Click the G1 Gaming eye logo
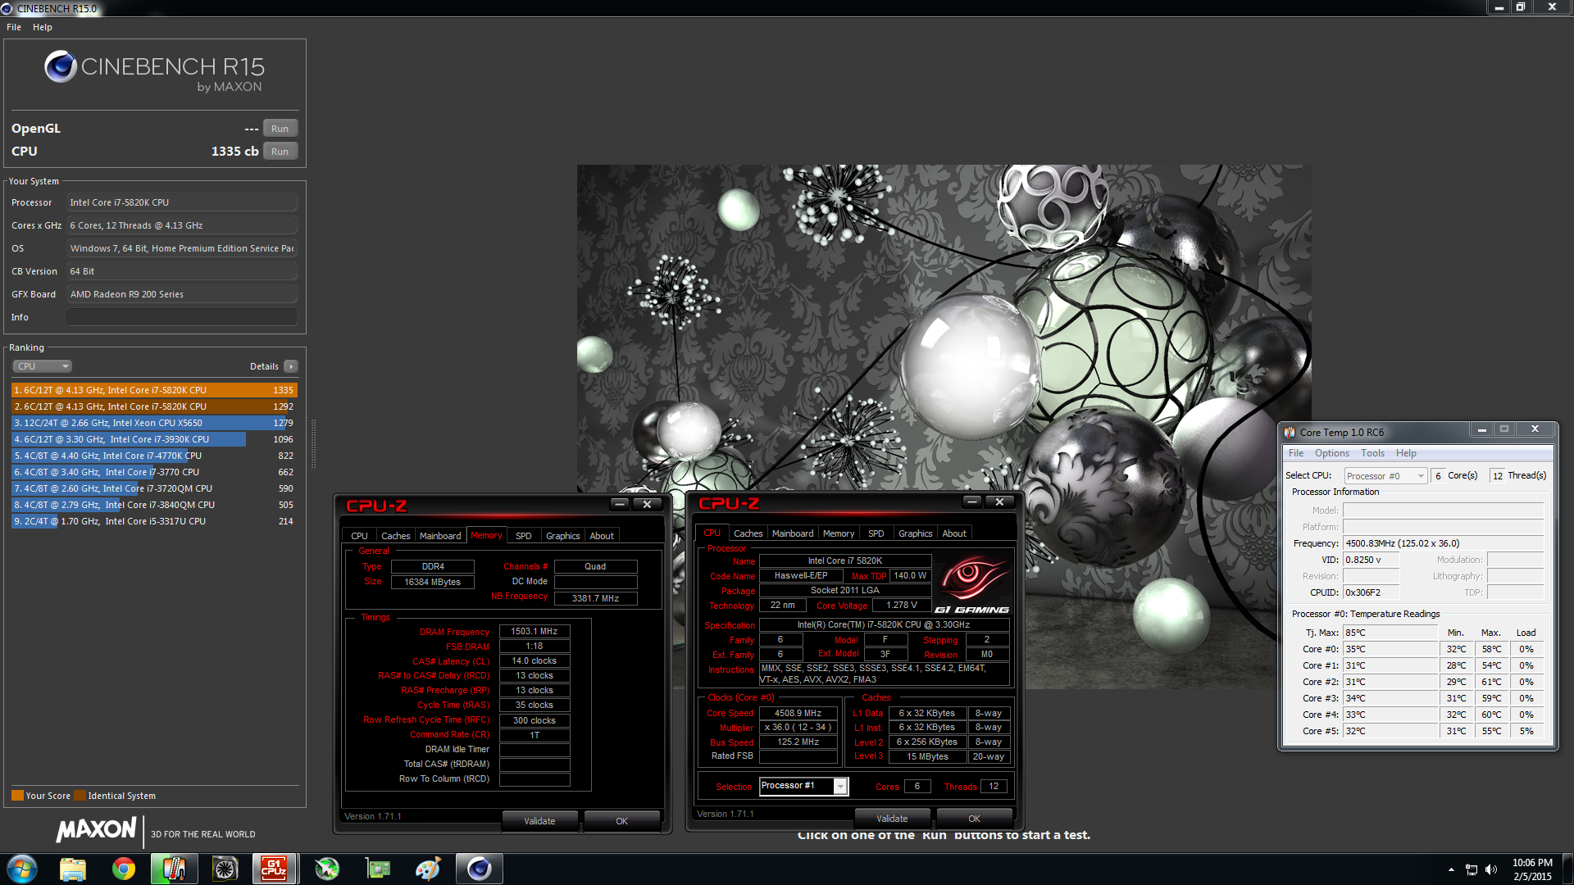Screen dimensions: 1574x885 pyautogui.click(x=972, y=584)
